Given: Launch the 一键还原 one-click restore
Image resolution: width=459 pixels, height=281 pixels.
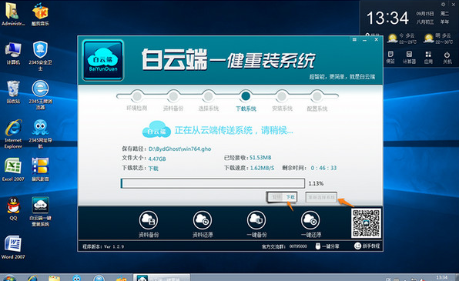Looking at the screenshot, I should (311, 224).
